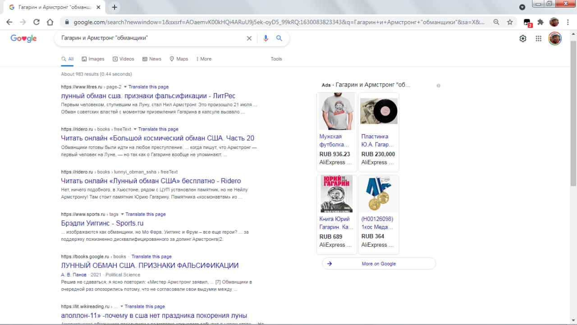Click the blue search magnifier button
This screenshot has width=577, height=325.
click(x=279, y=38)
